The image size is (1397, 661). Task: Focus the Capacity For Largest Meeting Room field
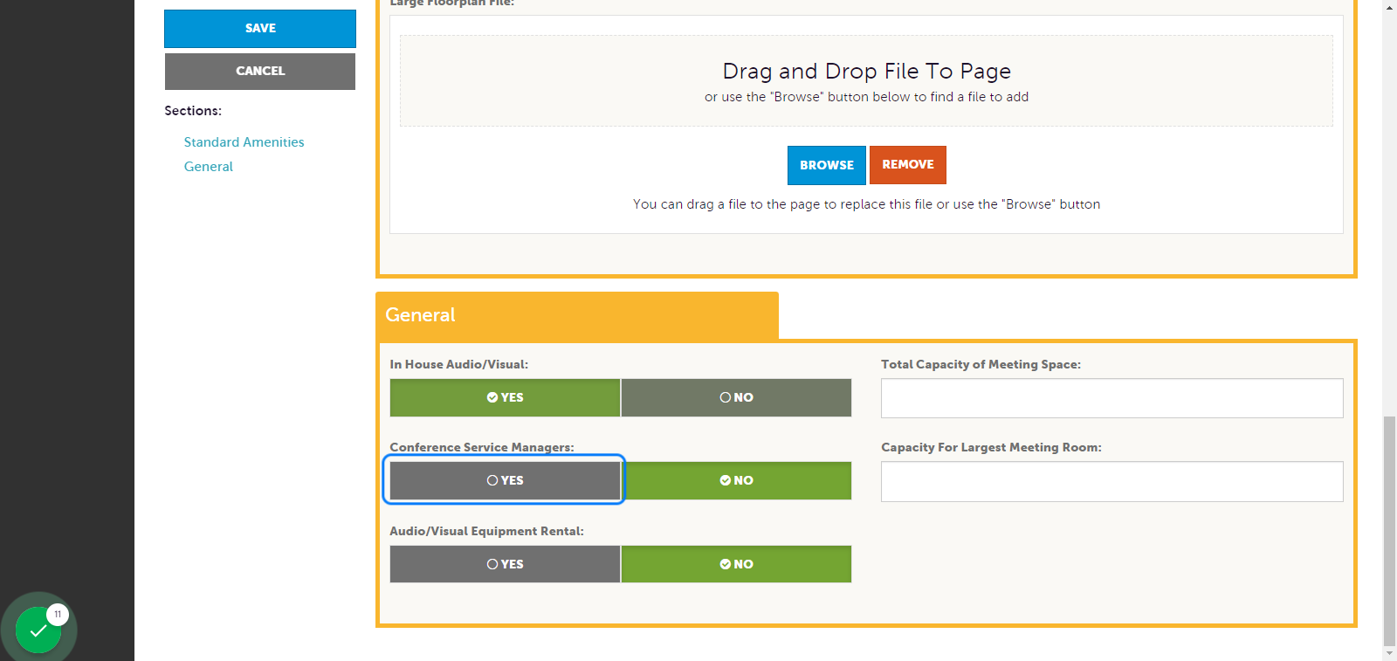click(x=1111, y=482)
